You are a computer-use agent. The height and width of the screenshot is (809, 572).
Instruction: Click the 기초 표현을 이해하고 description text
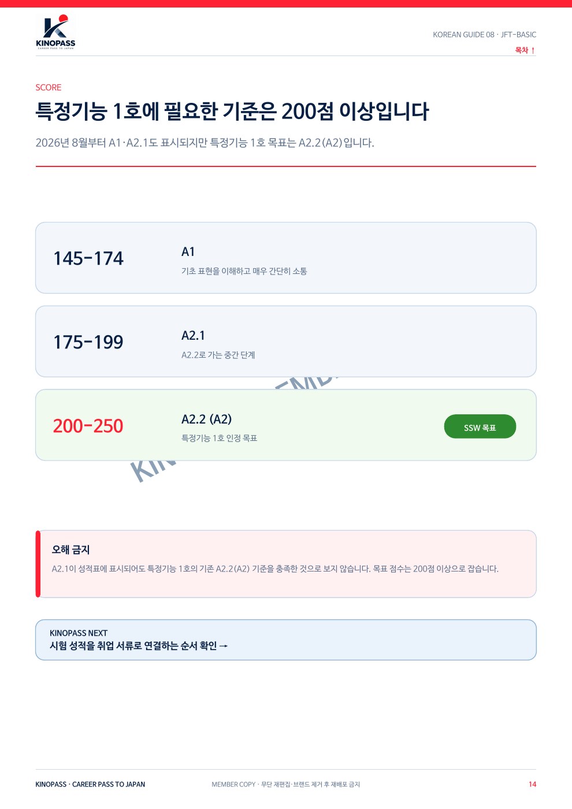244,271
